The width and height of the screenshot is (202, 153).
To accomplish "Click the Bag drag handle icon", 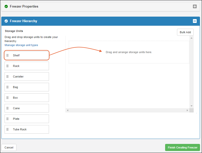I will click(x=8, y=87).
